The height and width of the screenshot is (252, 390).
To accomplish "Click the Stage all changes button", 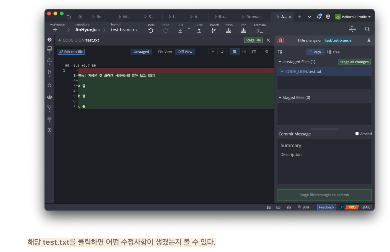I will click(x=354, y=62).
